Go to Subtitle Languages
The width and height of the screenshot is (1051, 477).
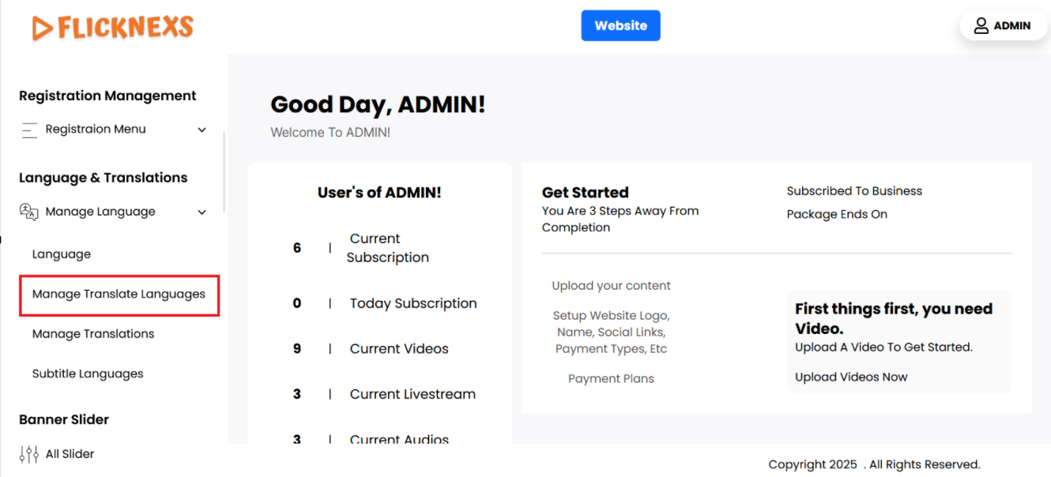tap(88, 374)
